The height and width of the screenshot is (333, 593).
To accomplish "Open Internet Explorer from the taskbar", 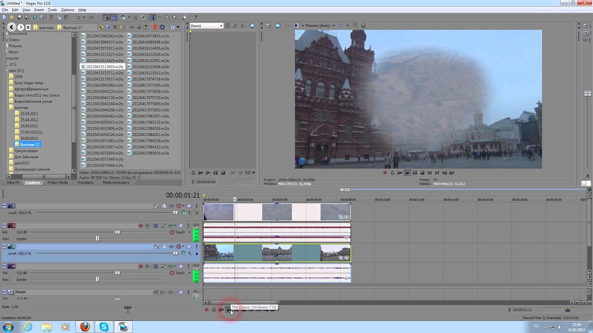I will click(28, 327).
